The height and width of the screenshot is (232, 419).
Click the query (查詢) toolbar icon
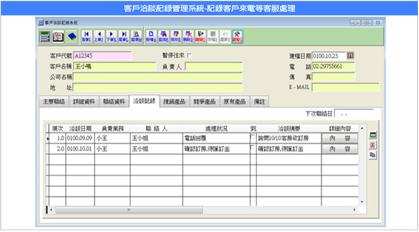click(164, 36)
